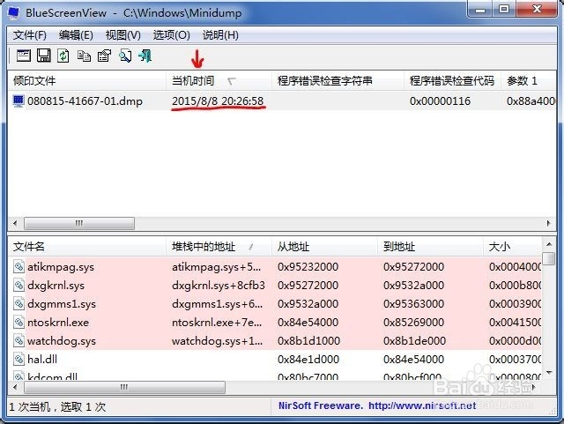564x424 pixels.
Task: Click lower pane horizontal scrollbar thumb
Action: [124, 387]
